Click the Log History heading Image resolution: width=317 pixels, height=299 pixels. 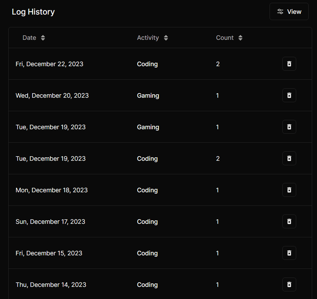click(x=33, y=12)
